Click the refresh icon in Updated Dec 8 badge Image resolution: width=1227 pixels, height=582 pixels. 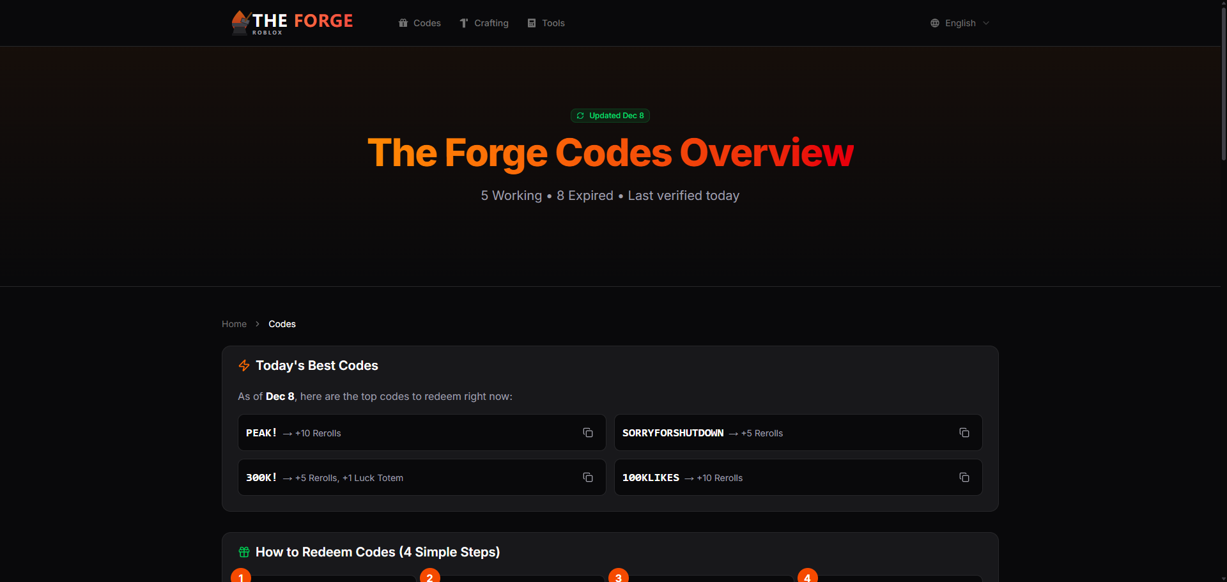click(x=580, y=116)
